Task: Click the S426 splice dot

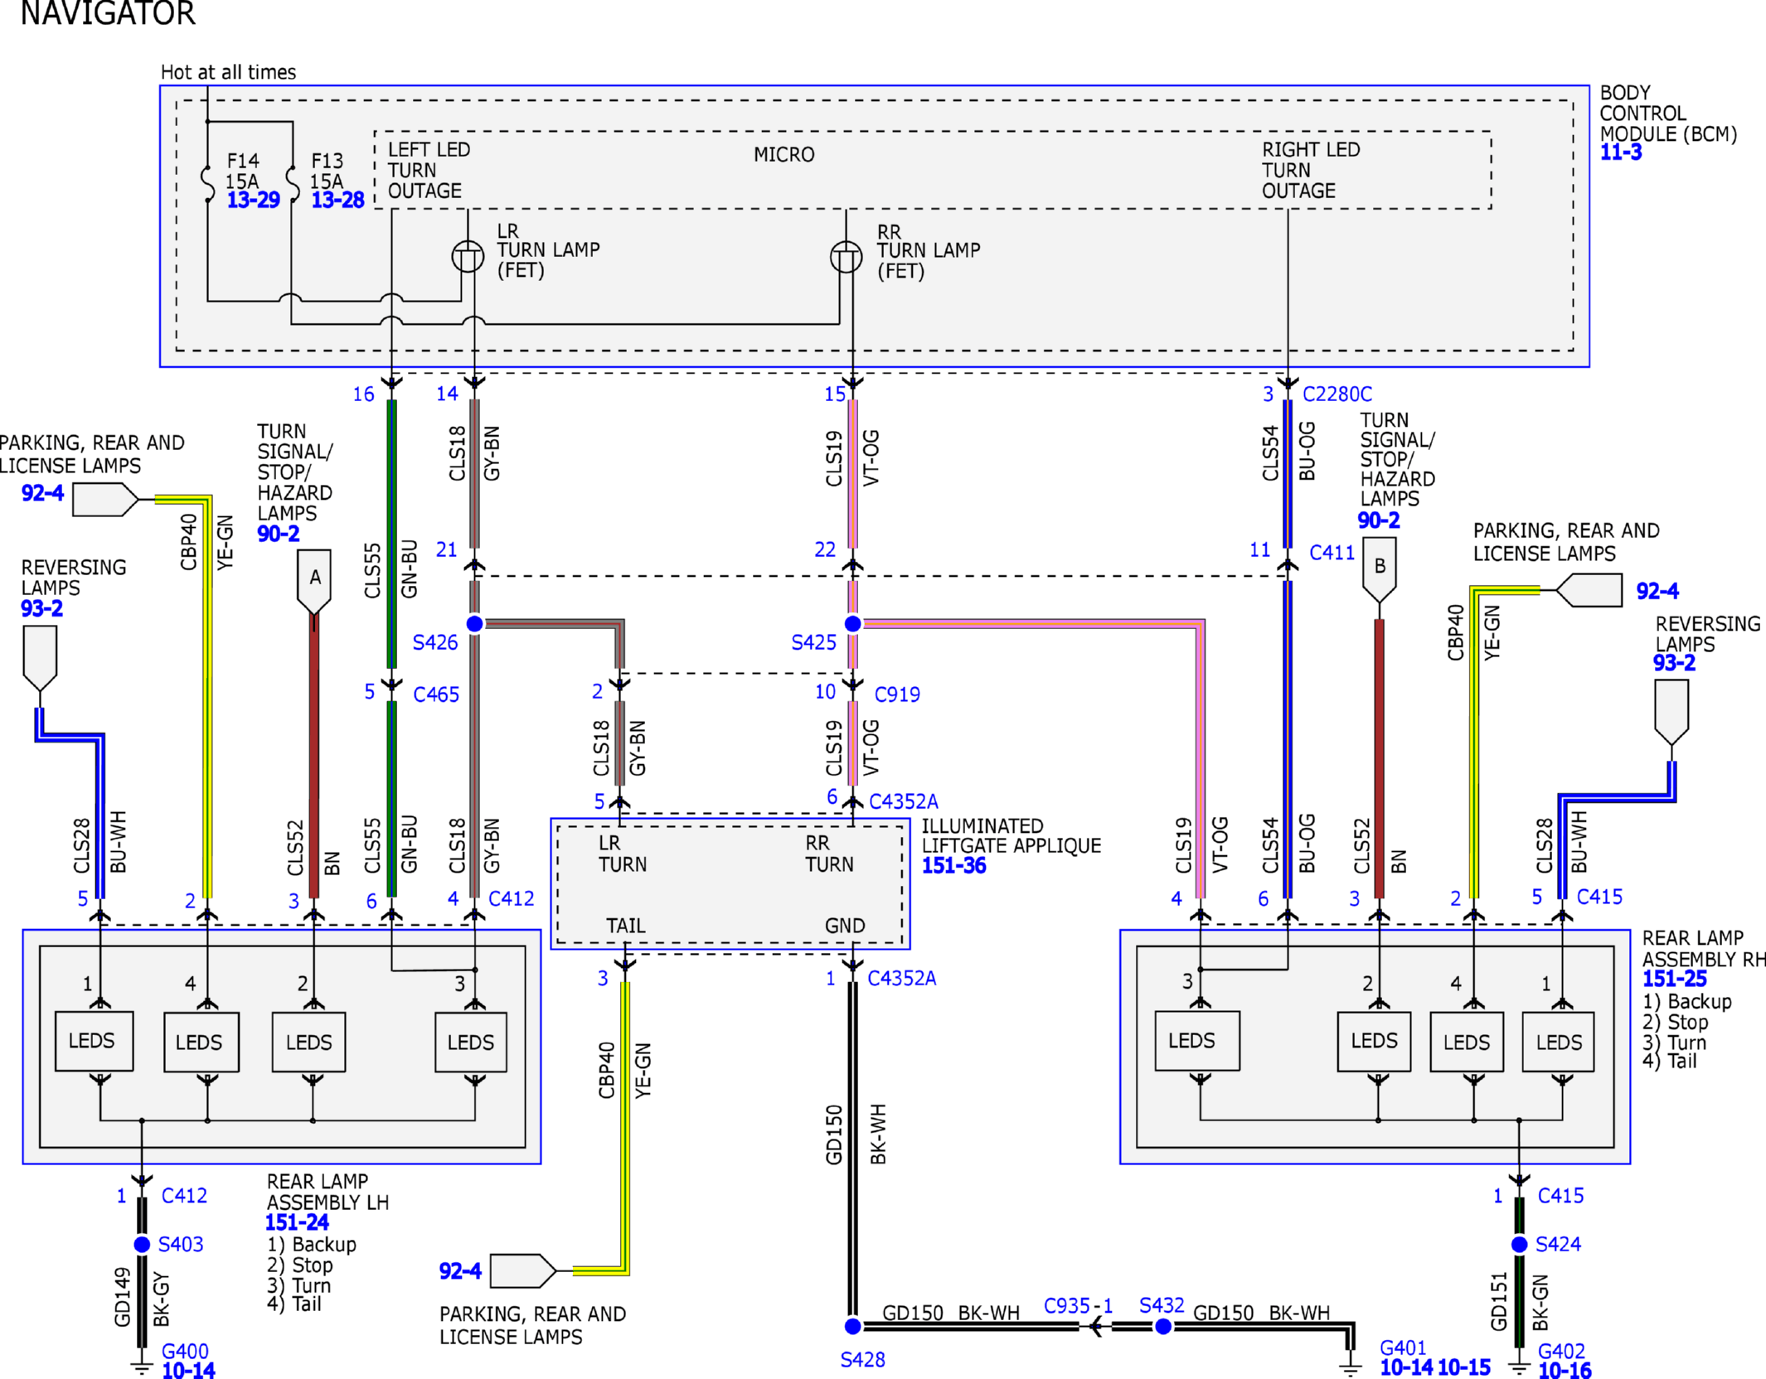Action: pyautogui.click(x=475, y=623)
